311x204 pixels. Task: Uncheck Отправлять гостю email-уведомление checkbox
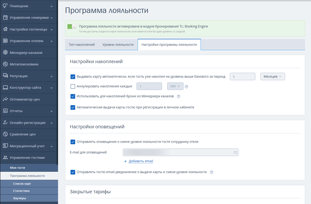(73, 172)
